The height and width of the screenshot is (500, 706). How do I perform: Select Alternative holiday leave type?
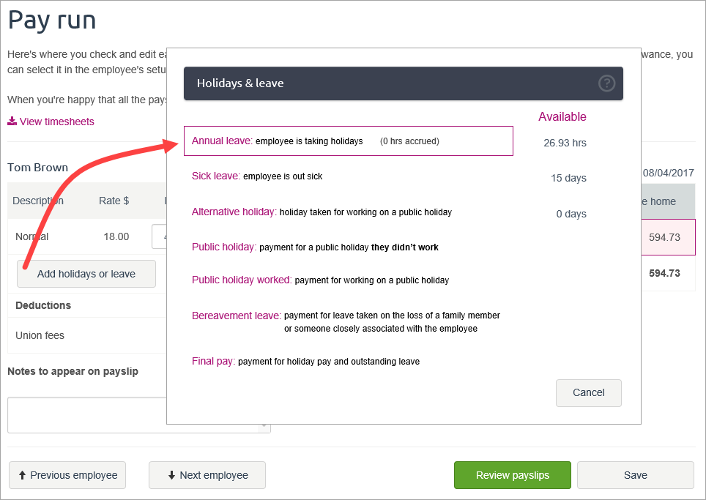pyautogui.click(x=234, y=212)
